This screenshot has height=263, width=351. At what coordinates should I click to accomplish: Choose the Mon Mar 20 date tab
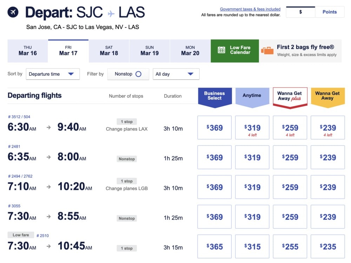point(190,51)
